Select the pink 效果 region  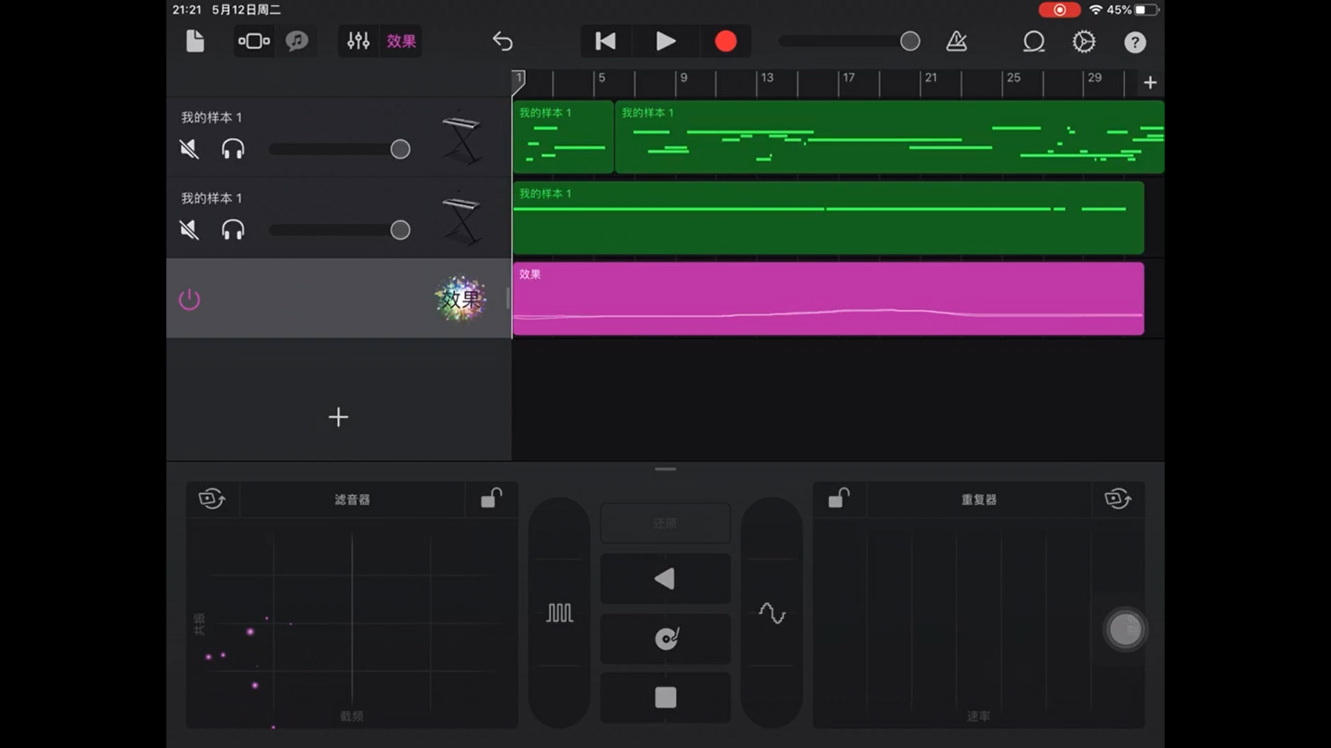tap(828, 299)
